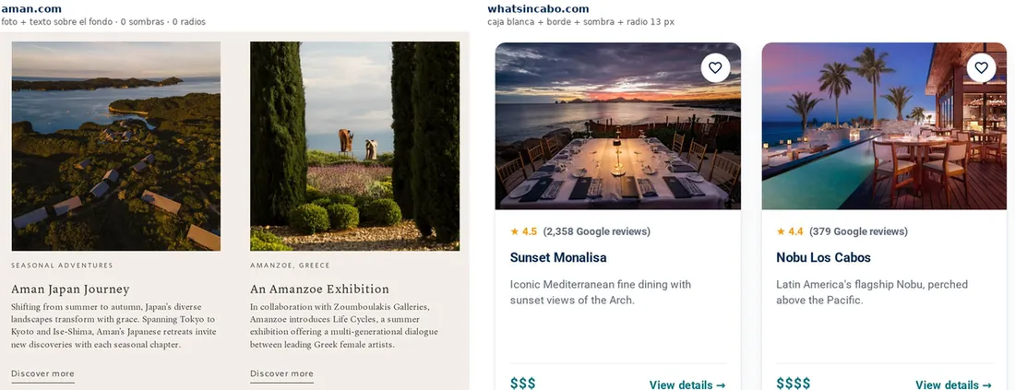The height and width of the screenshot is (390, 1015).
Task: Open the Nobu Los Cabos poolside photo
Action: [884, 126]
